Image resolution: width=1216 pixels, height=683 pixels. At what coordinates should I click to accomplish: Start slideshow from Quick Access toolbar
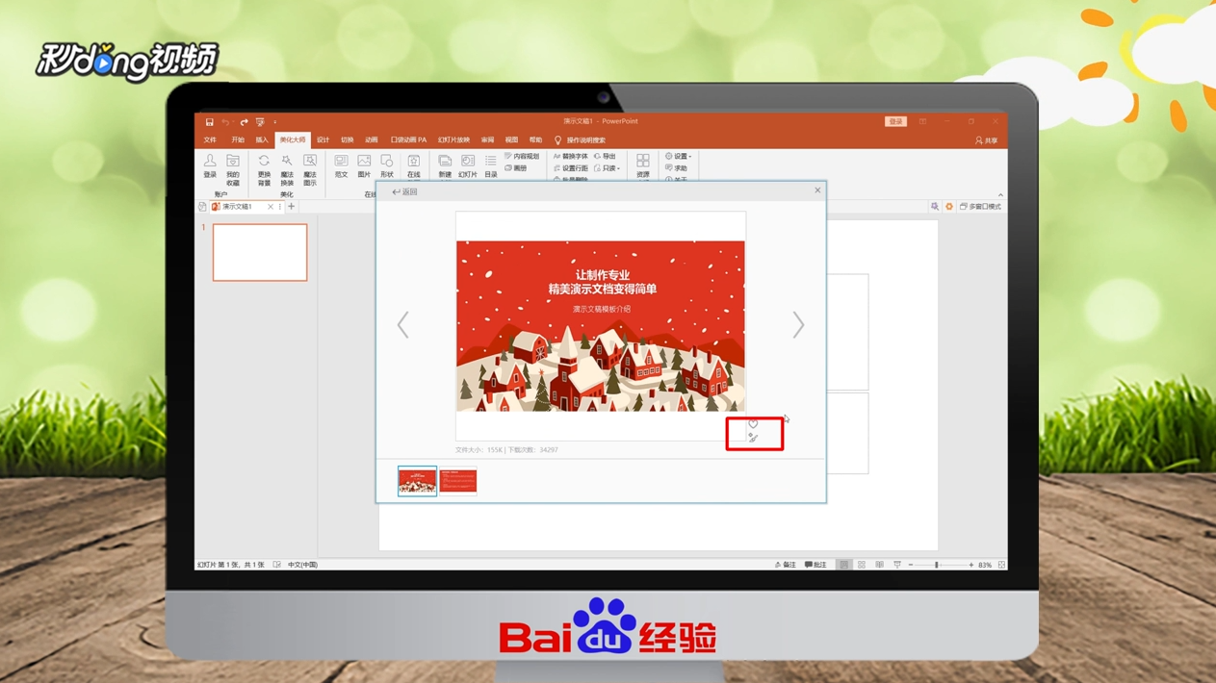[x=260, y=122]
